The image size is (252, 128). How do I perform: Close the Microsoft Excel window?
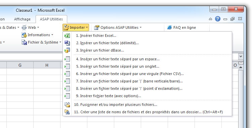[x=236, y=9]
